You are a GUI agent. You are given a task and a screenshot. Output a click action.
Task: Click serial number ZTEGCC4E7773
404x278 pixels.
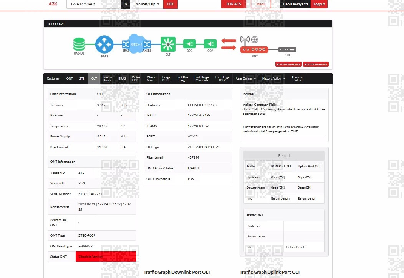90,194
